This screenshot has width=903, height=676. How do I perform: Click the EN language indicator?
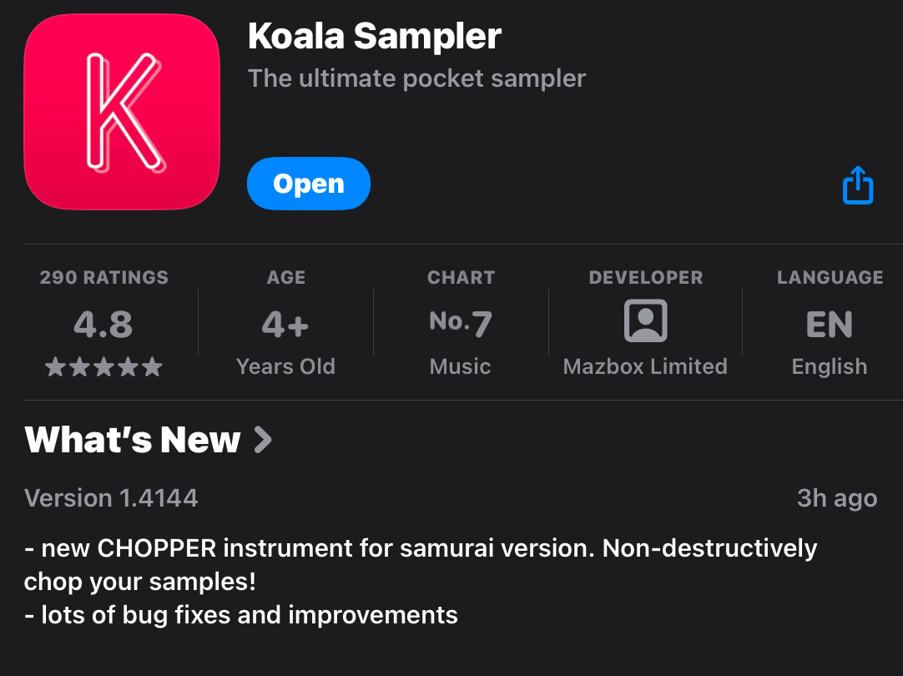[829, 325]
